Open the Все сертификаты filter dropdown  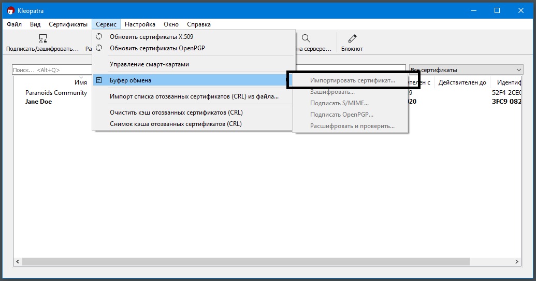click(466, 70)
